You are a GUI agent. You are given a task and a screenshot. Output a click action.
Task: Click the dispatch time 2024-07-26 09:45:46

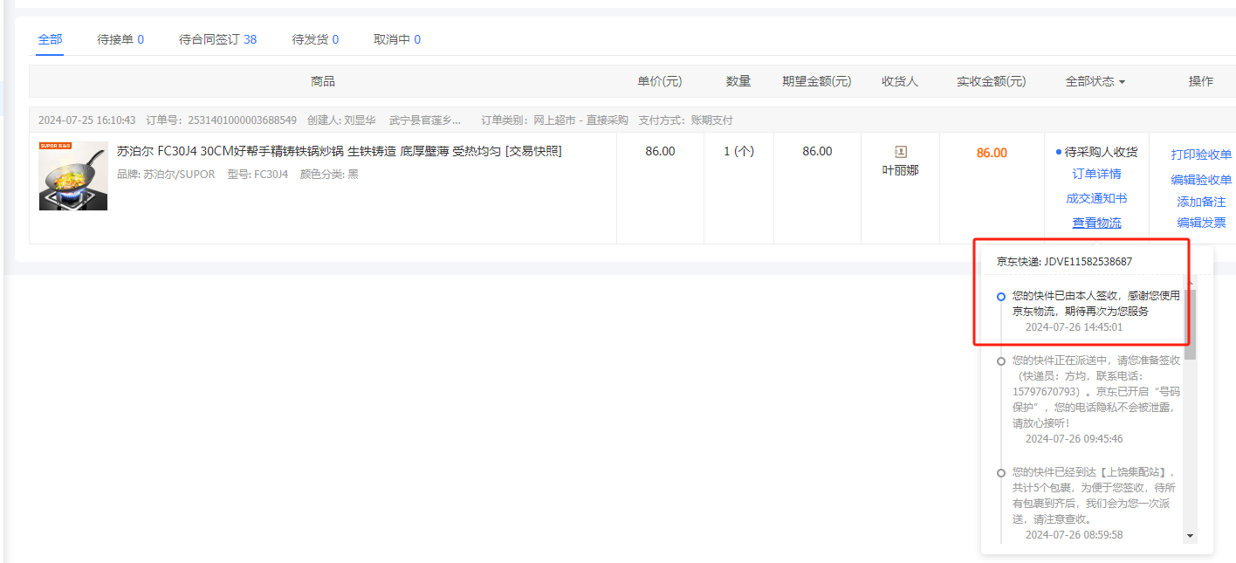pos(1074,439)
